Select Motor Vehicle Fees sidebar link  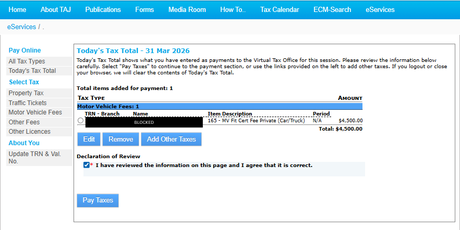click(x=35, y=112)
